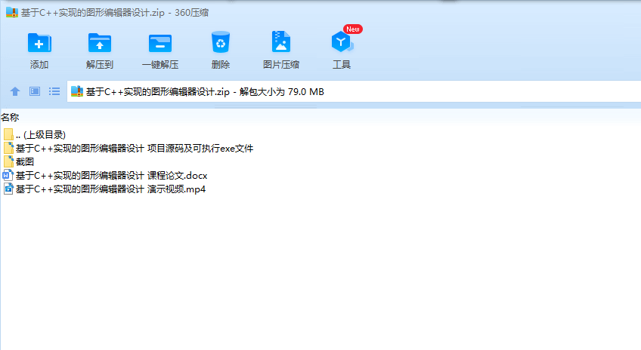Click the 删除 text label

(x=221, y=64)
